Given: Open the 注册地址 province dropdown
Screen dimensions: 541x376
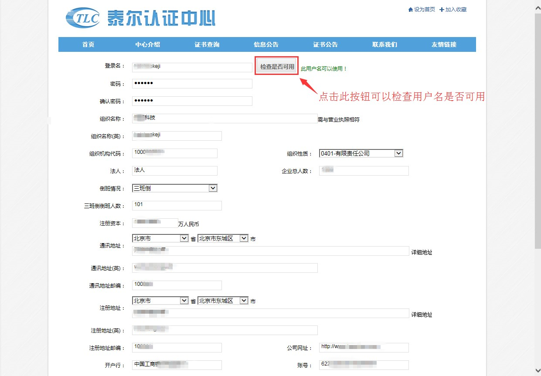Looking at the screenshot, I should click(x=160, y=301).
